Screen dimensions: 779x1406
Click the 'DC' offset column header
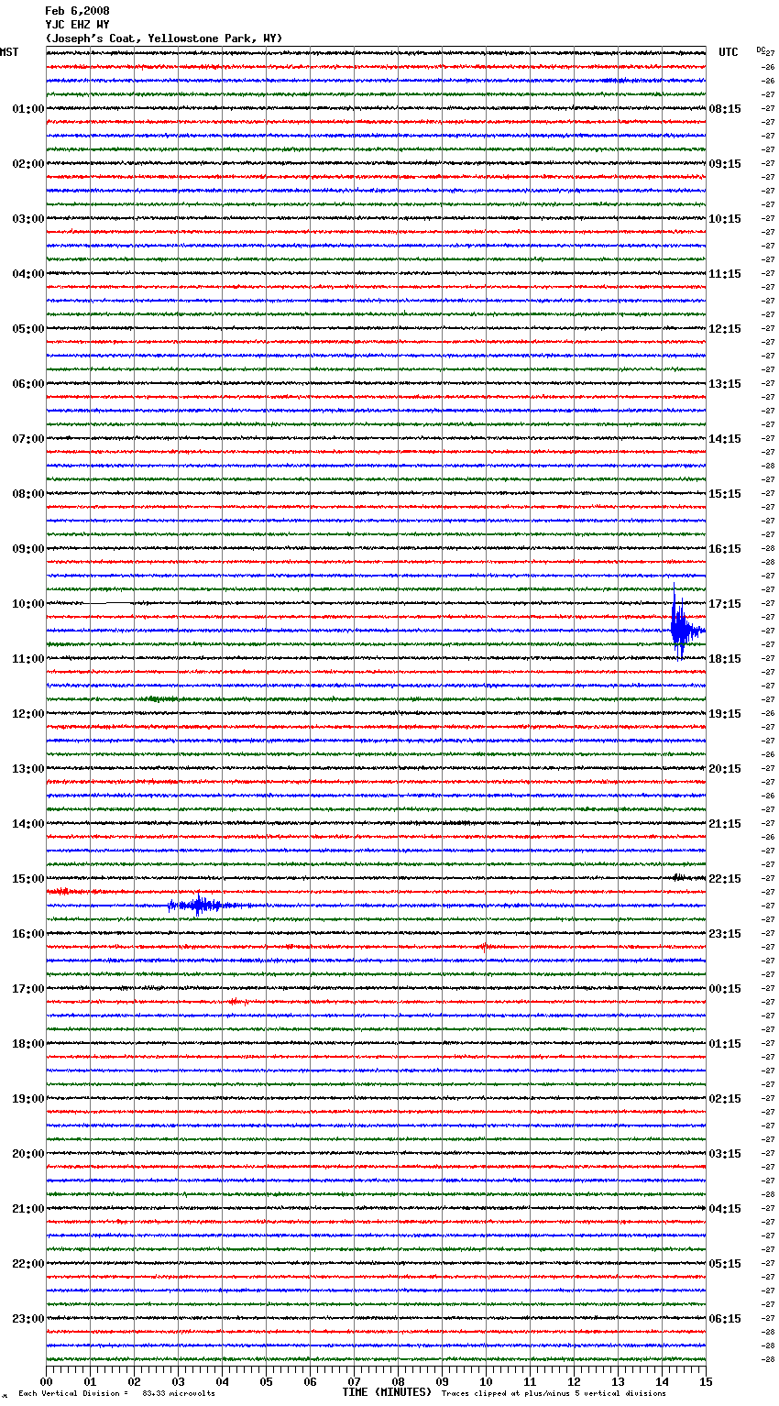(761, 49)
